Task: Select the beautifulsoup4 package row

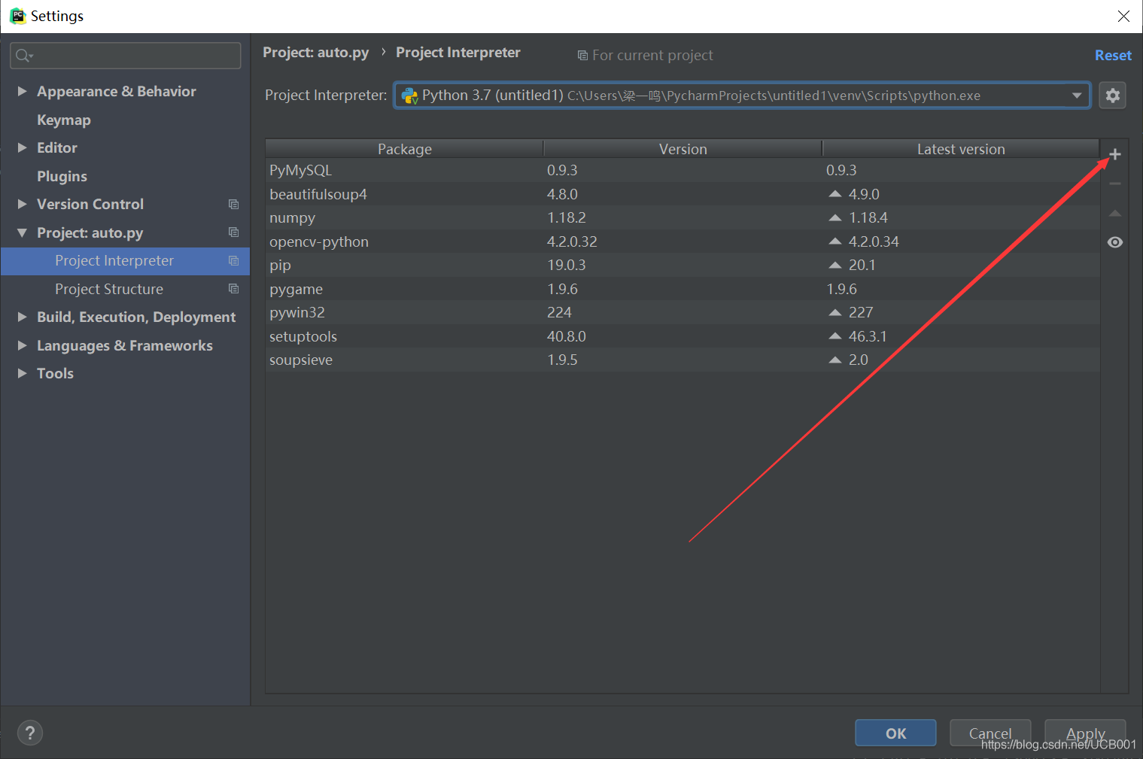Action: coord(682,194)
